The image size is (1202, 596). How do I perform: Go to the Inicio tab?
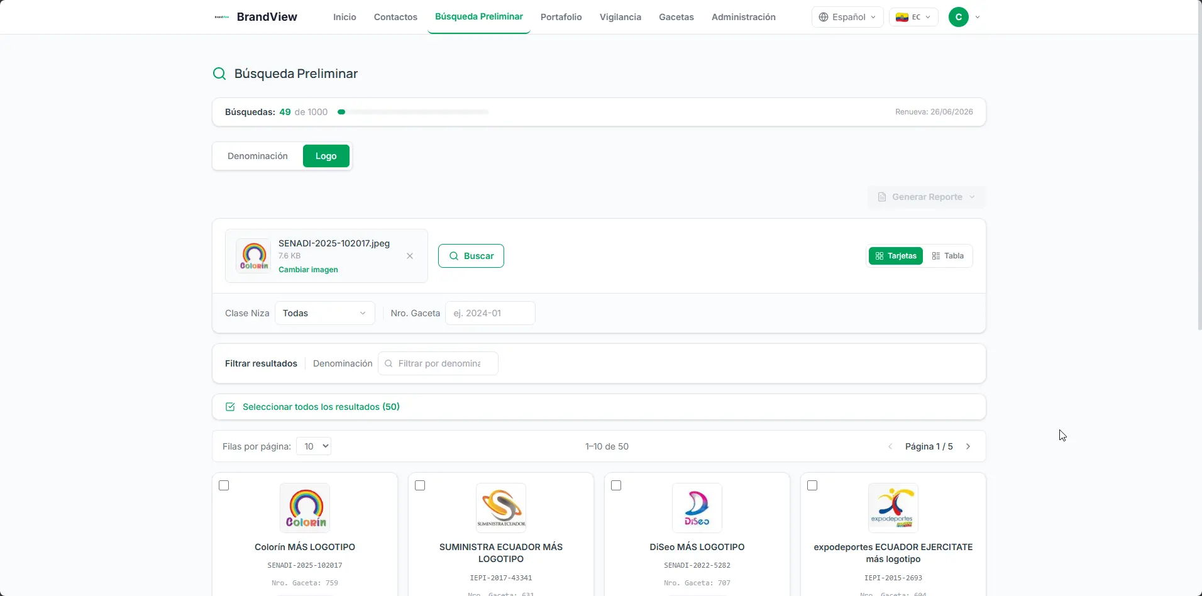345,17
